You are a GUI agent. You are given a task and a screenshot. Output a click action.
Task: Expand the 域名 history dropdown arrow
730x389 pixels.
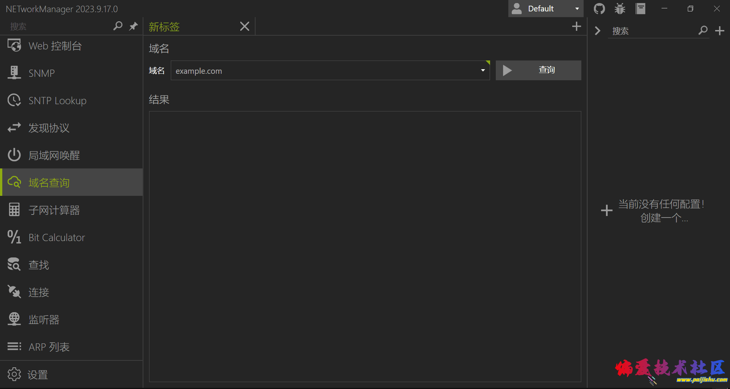tap(482, 70)
